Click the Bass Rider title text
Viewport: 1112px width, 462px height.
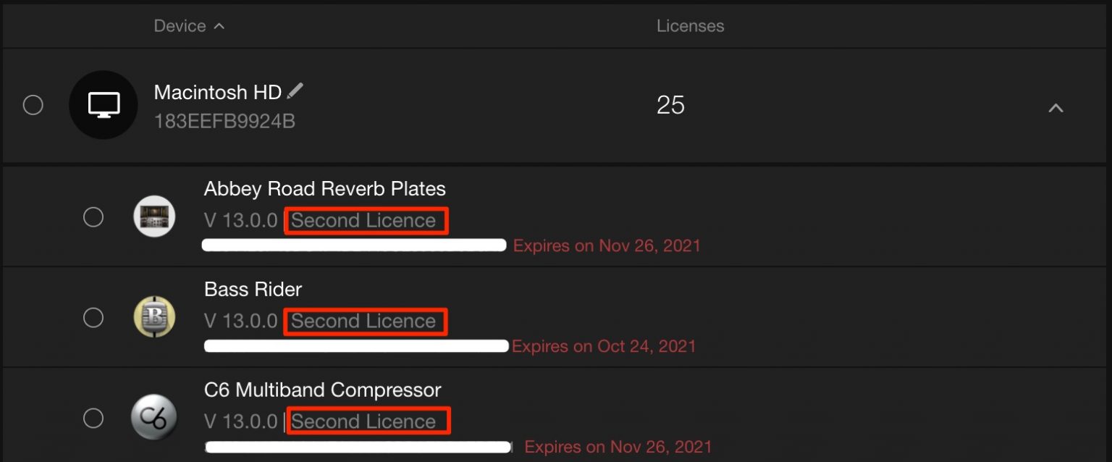pos(253,290)
